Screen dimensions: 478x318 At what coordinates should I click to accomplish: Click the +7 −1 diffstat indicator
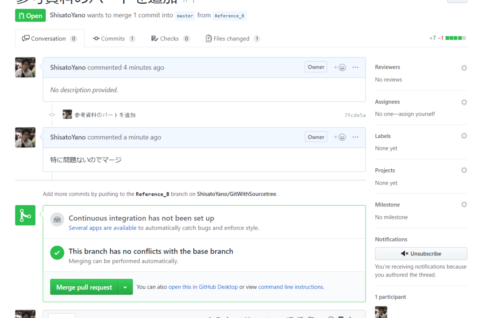448,38
